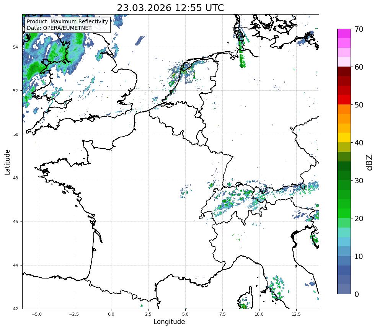
Task: Click the latitude tick label 46
Action: click(x=15, y=222)
